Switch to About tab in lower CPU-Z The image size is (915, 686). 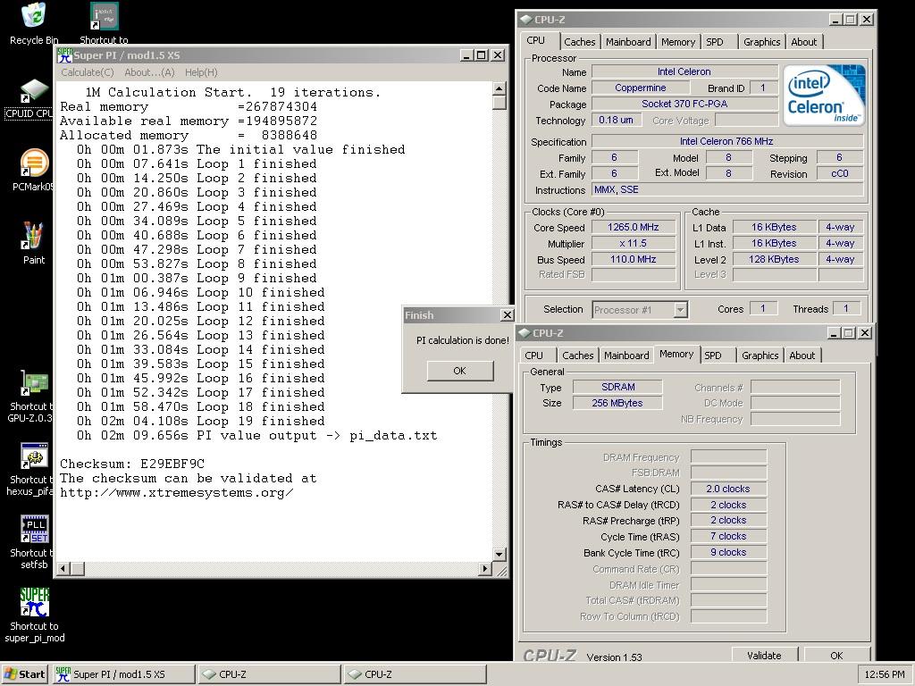click(802, 356)
